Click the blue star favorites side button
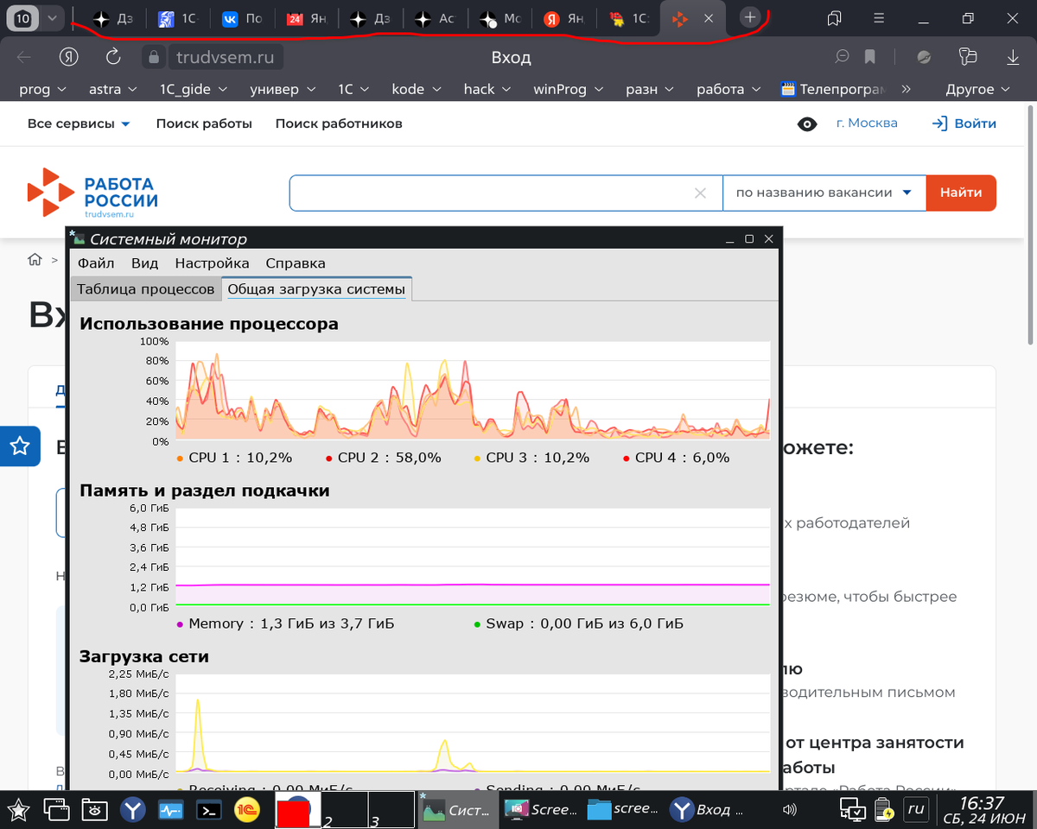1037x829 pixels. tap(20, 446)
